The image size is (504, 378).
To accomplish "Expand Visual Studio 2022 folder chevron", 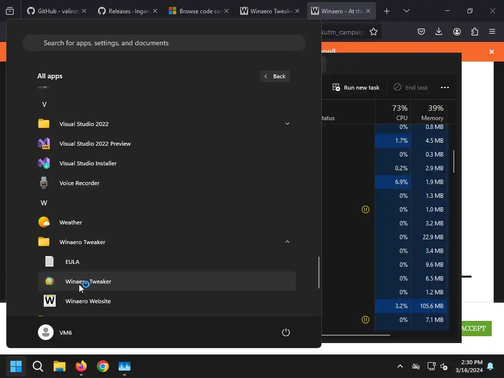I will pos(287,124).
